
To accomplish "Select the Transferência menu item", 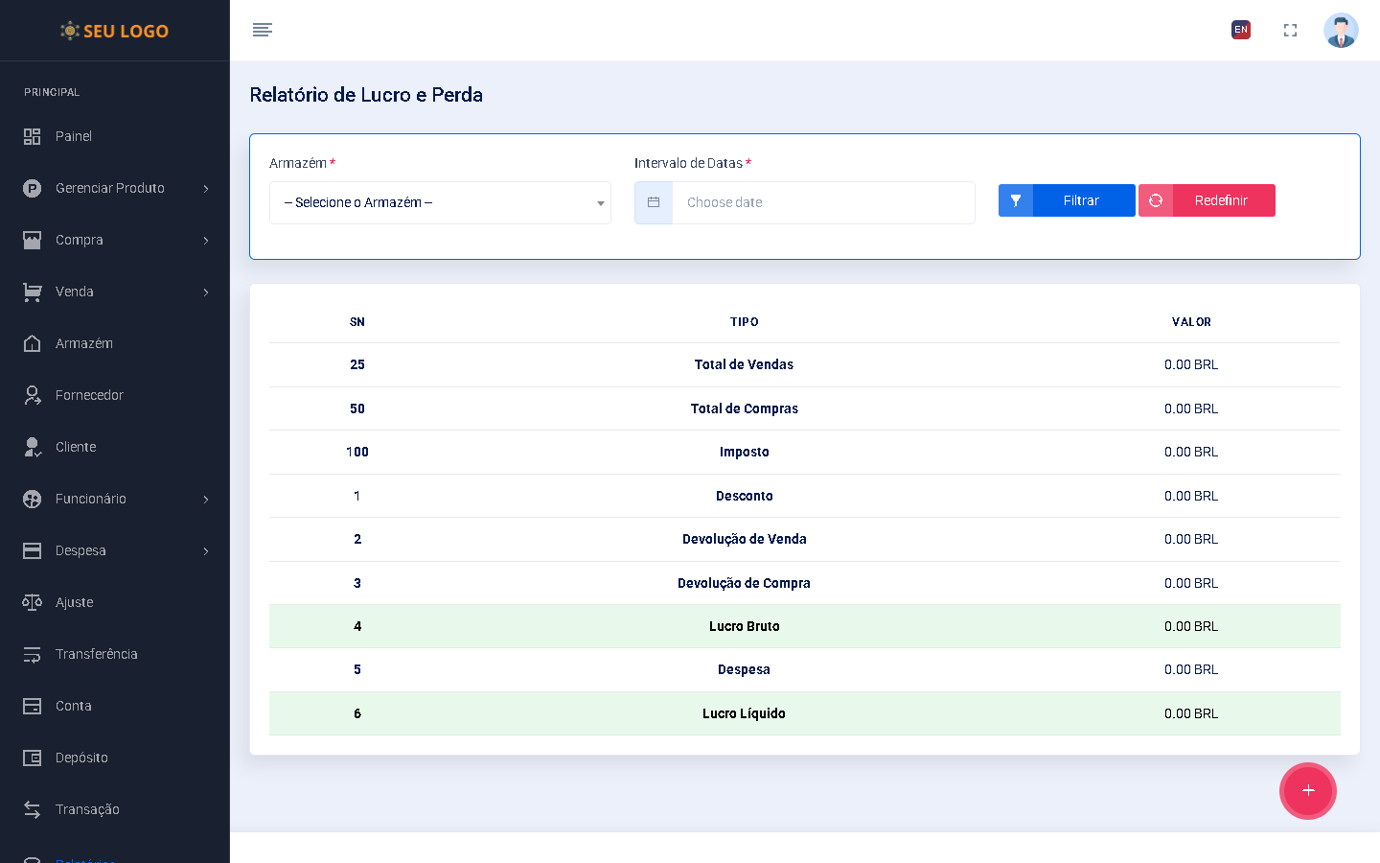I will click(x=96, y=654).
